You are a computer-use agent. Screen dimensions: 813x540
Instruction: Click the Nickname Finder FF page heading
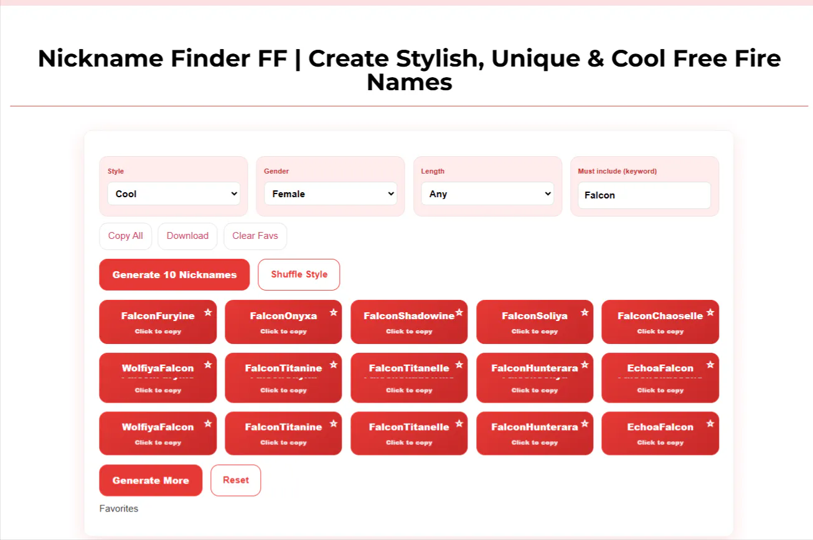[409, 70]
